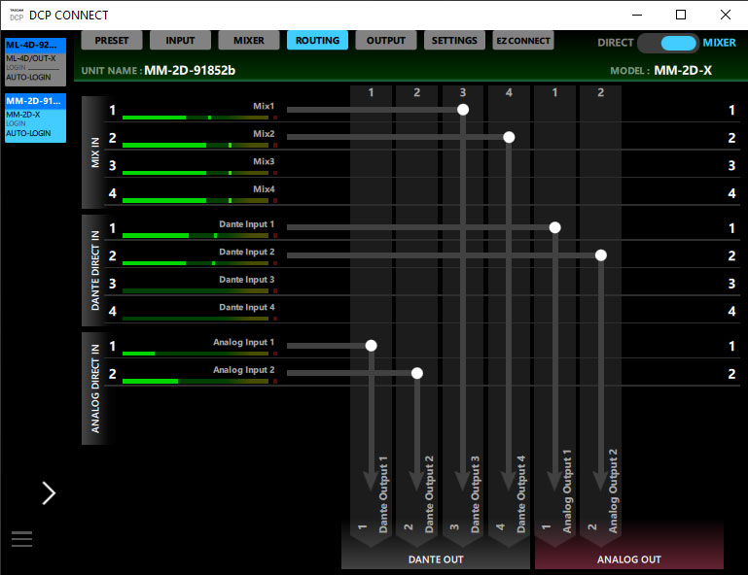
Task: Close the DCP CONNECT window
Action: point(725,15)
